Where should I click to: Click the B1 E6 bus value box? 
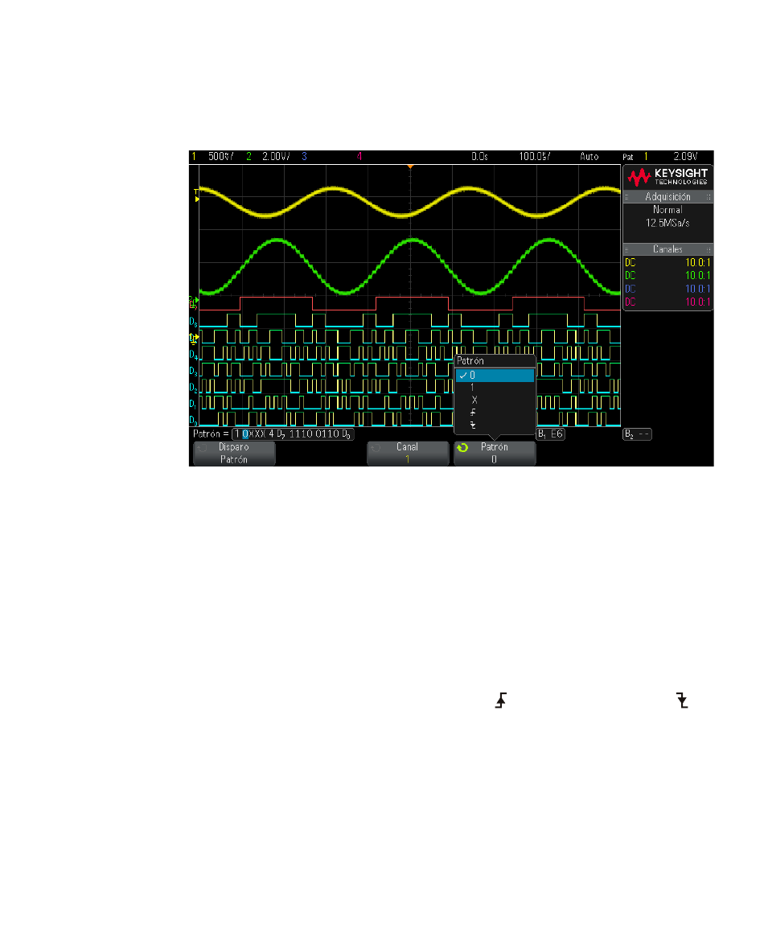coord(550,434)
